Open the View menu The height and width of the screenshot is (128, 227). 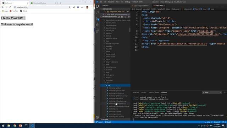click(x=118, y=2)
